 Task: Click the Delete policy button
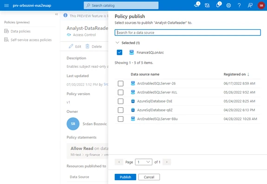pyautogui.click(x=94, y=46)
